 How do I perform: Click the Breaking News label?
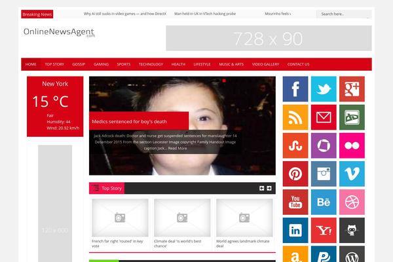click(37, 14)
